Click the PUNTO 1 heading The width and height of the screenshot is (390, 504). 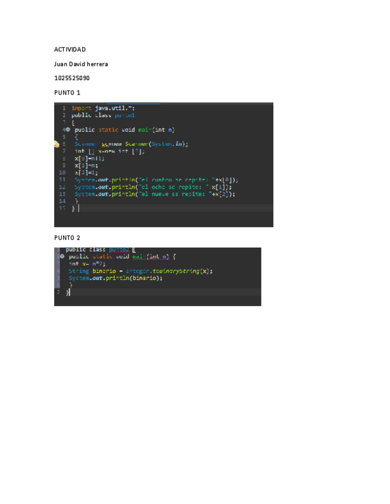tap(67, 93)
